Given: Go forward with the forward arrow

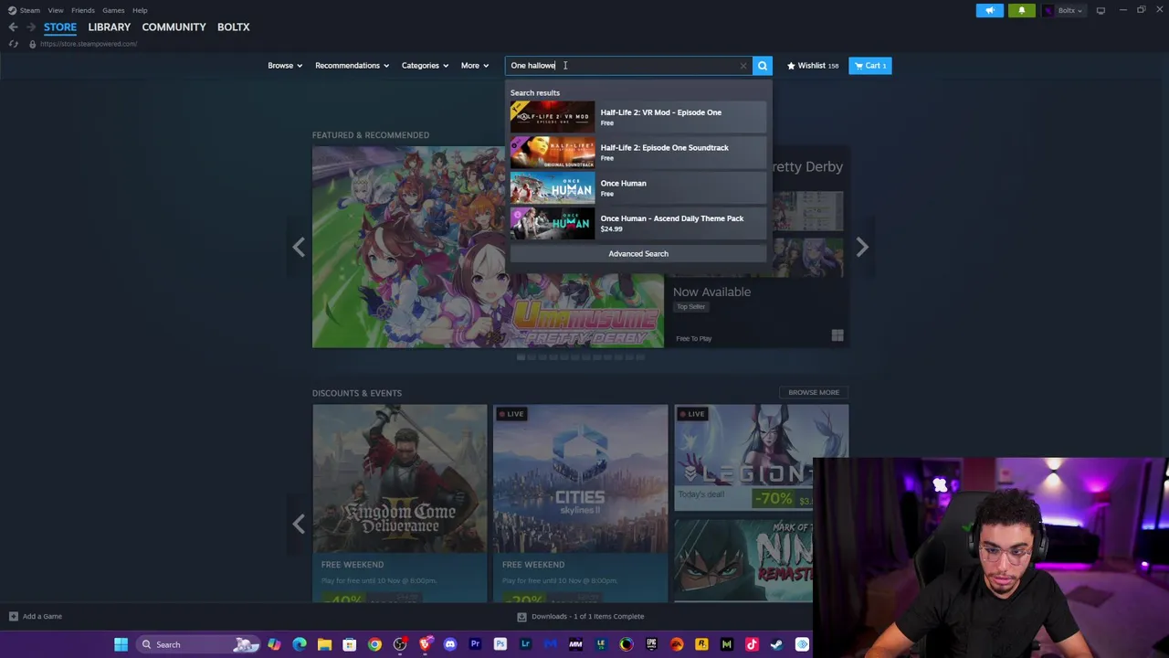Looking at the screenshot, I should tap(30, 27).
